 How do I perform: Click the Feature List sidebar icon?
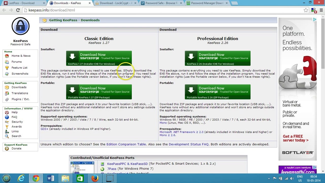(7, 68)
